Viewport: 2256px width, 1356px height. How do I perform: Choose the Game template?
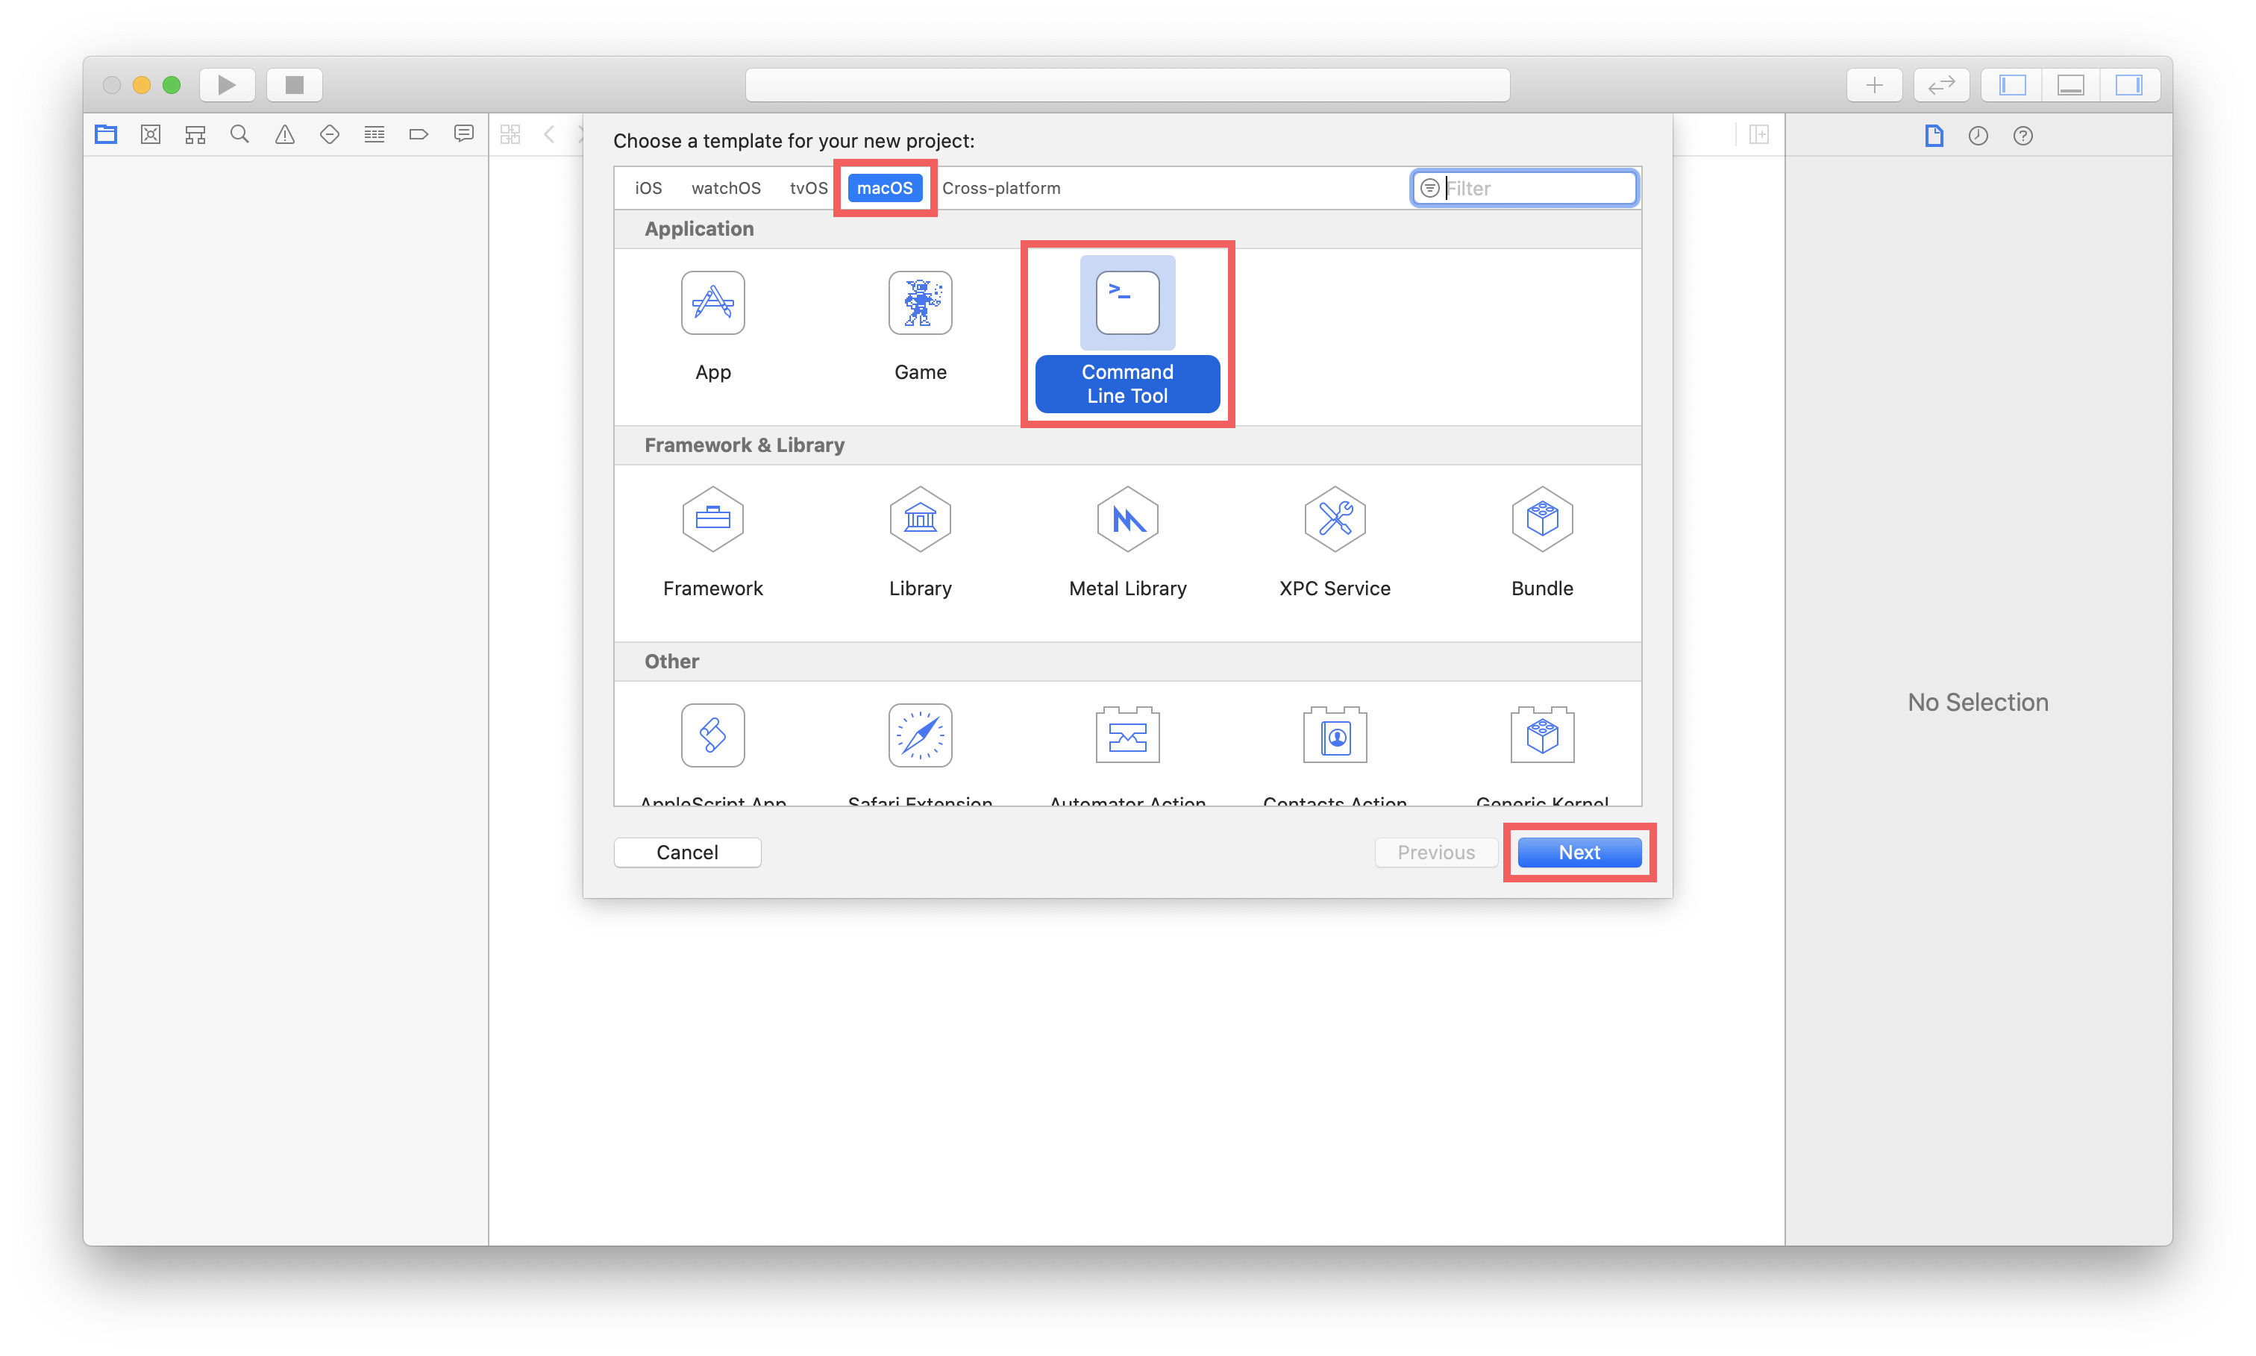coord(919,304)
